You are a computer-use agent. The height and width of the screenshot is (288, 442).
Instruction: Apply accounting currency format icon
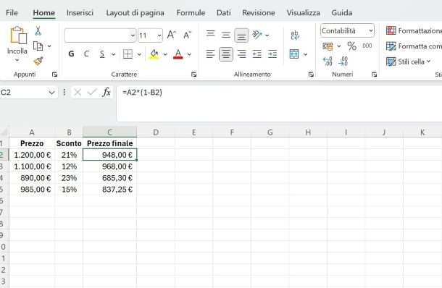point(328,46)
